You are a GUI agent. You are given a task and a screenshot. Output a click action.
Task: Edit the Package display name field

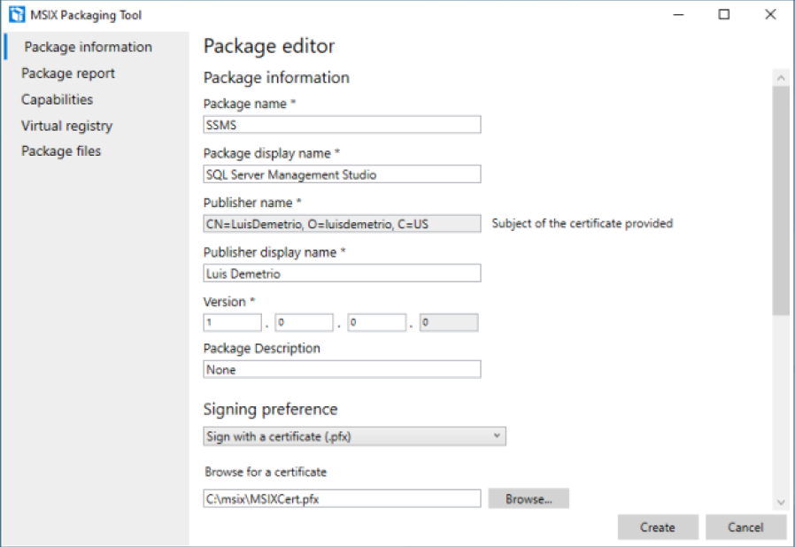pyautogui.click(x=342, y=174)
